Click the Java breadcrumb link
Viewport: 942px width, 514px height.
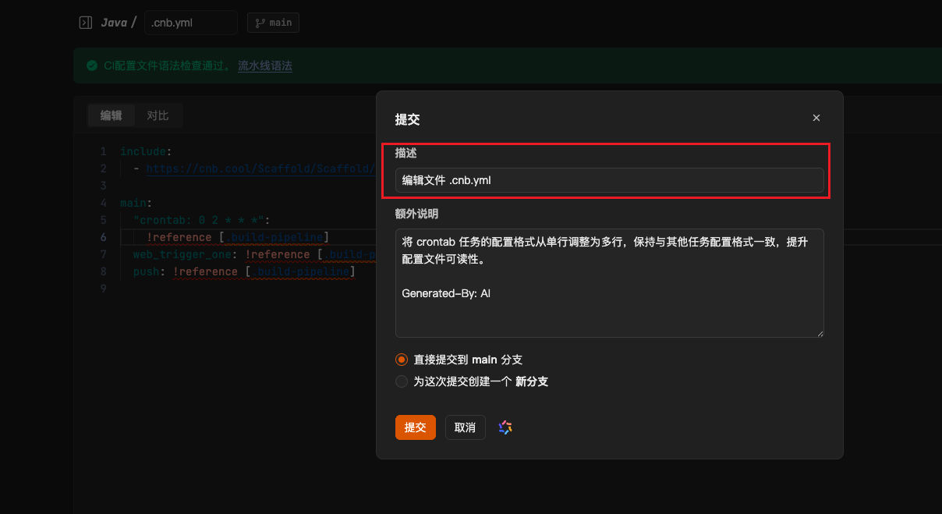(x=114, y=23)
